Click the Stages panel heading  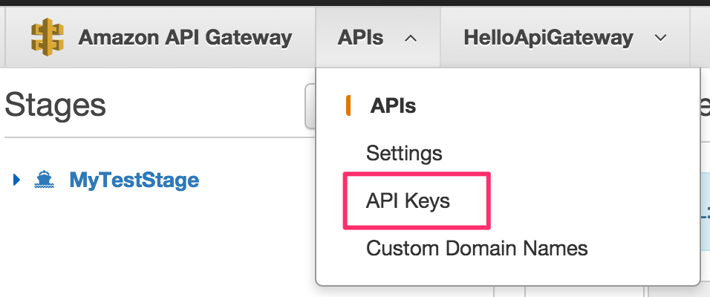click(56, 105)
